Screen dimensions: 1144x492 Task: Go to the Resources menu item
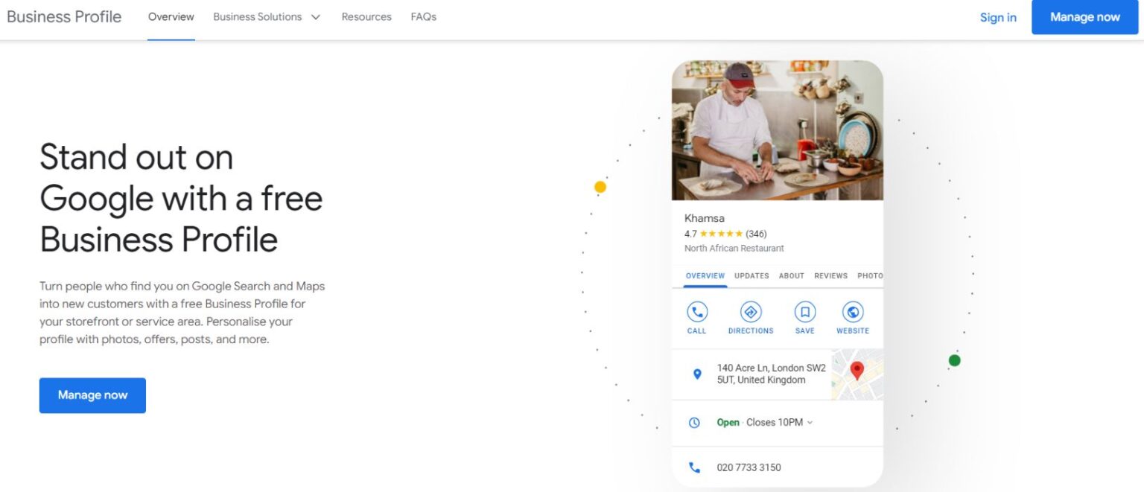point(366,16)
